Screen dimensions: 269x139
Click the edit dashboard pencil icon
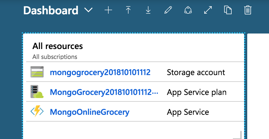tap(168, 10)
